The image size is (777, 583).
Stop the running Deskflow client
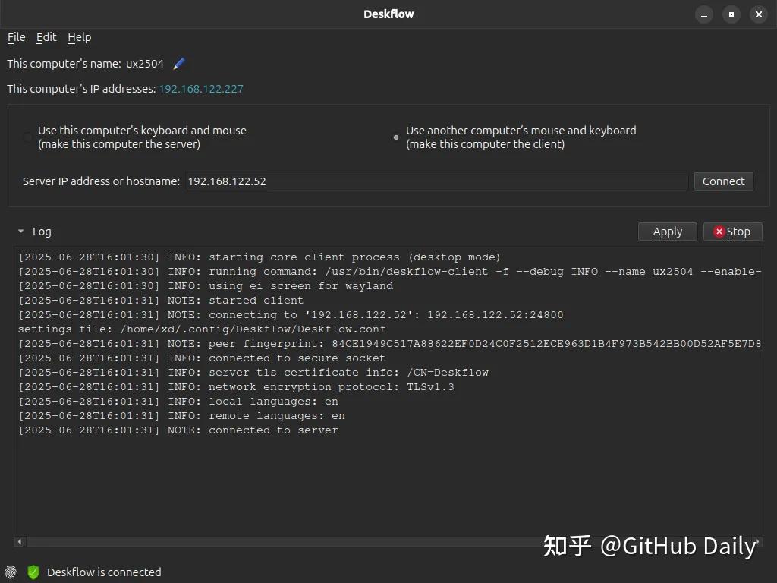coord(732,232)
